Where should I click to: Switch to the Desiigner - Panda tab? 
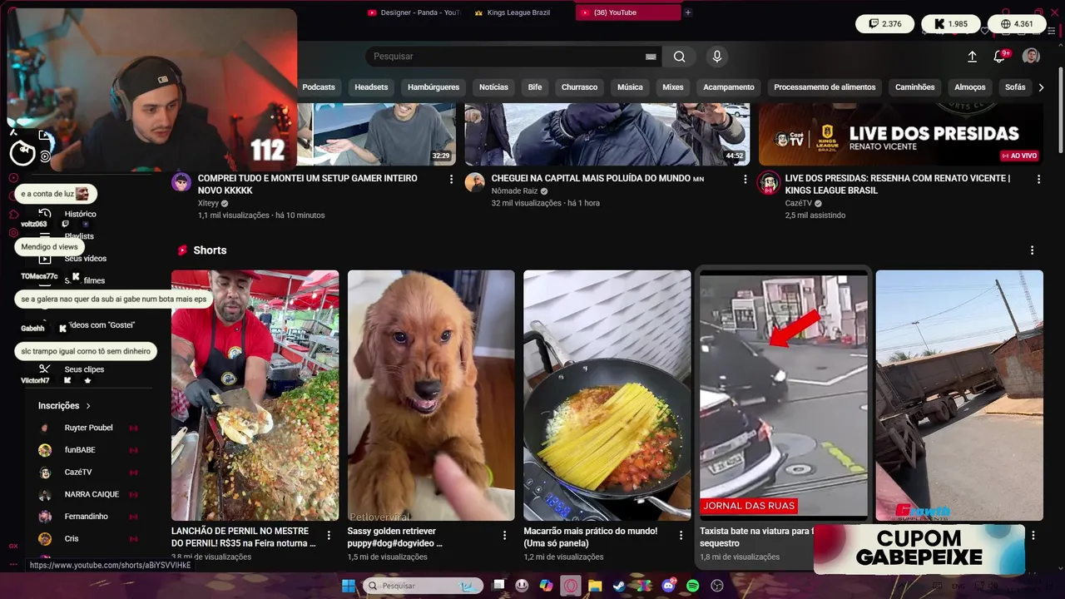[x=414, y=12]
